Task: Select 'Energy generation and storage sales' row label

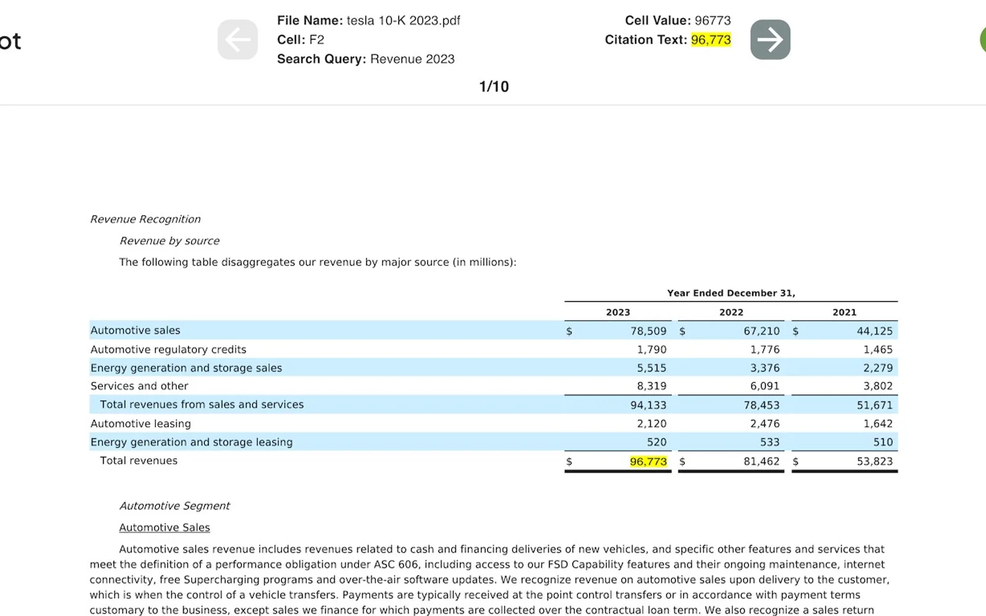Action: coord(186,368)
